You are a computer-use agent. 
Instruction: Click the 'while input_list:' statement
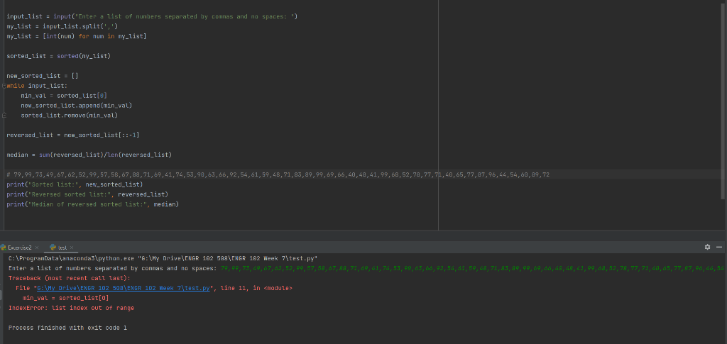point(37,86)
